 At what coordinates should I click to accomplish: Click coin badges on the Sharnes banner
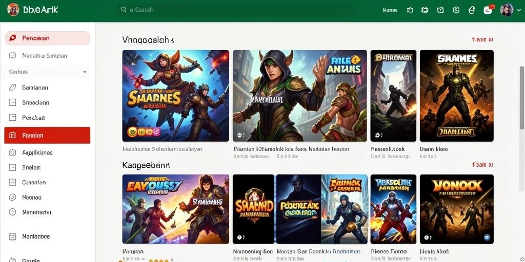point(144,132)
